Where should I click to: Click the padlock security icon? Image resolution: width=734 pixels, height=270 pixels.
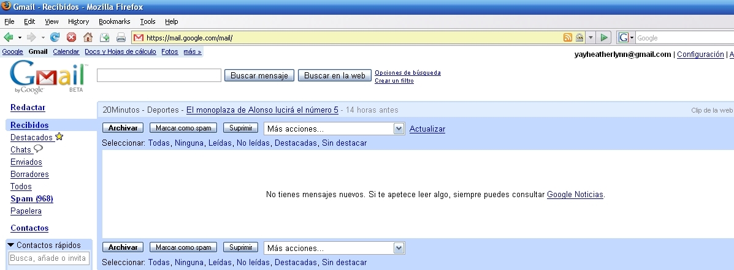point(579,38)
